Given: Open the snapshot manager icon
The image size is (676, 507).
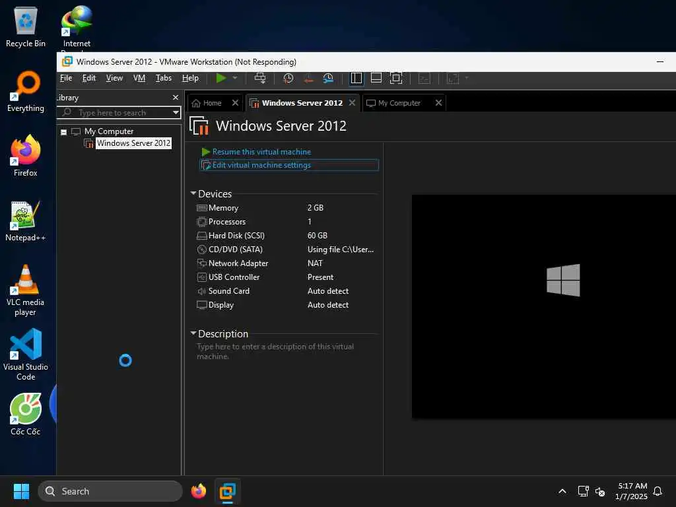Looking at the screenshot, I should [x=328, y=78].
